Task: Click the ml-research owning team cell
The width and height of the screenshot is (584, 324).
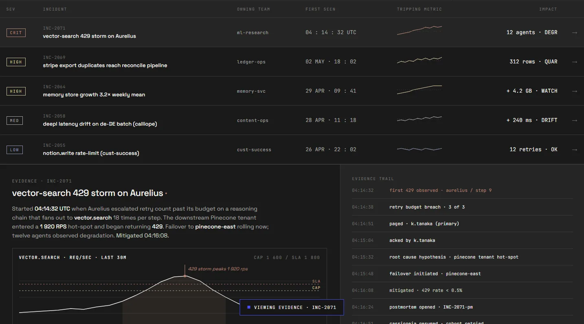Action: [x=252, y=33]
